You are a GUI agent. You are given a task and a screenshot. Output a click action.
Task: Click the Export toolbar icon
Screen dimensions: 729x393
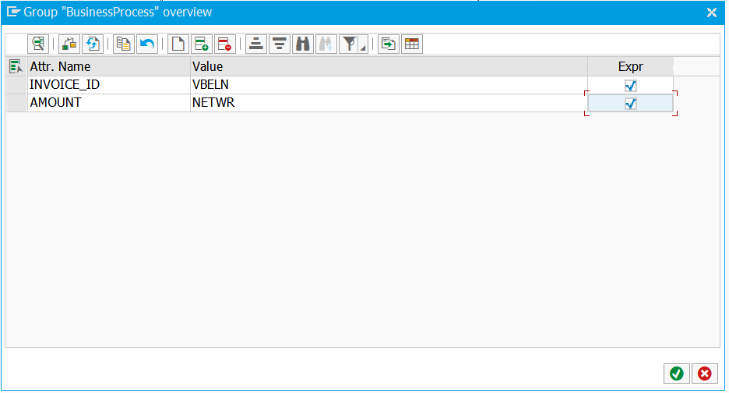388,44
